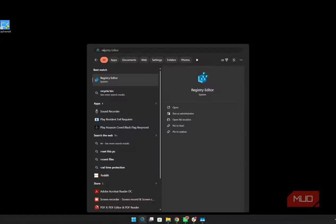This screenshot has width=336, height=224.
Task: Switch to the Photos filter tab
Action: click(186, 60)
